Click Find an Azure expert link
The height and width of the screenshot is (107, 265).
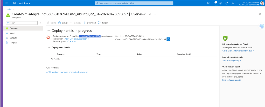point(232,80)
